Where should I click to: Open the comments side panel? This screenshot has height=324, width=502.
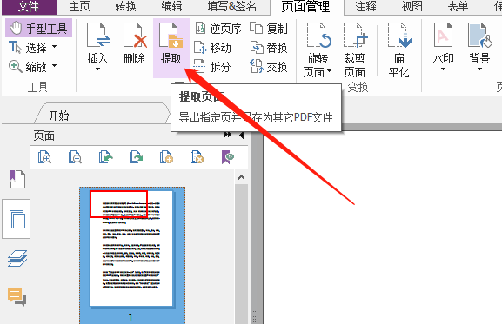point(17,296)
